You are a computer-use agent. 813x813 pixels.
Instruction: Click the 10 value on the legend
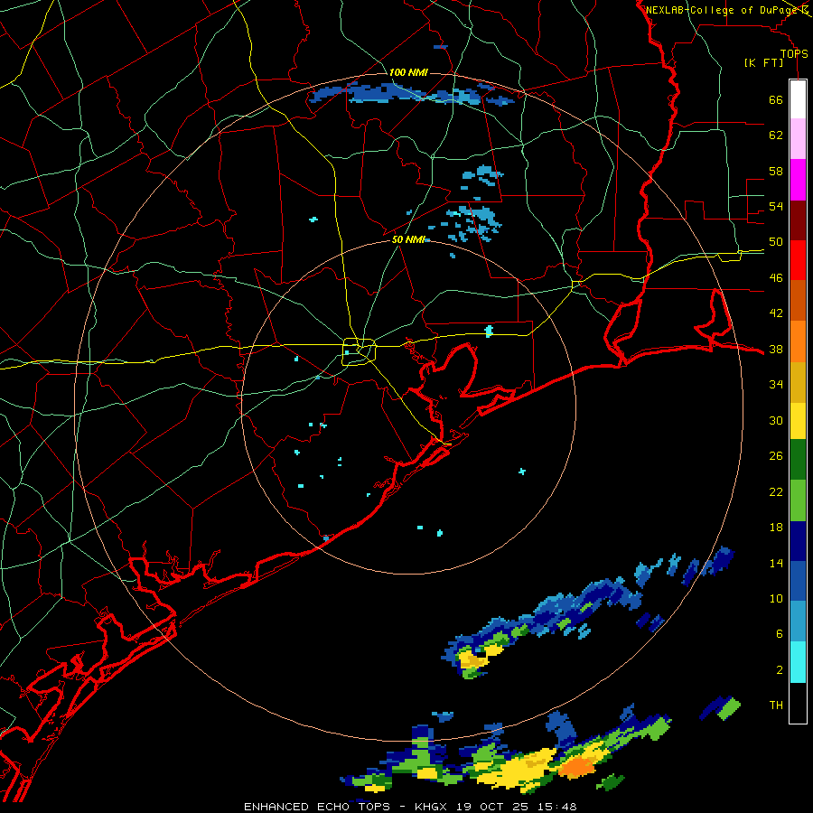pyautogui.click(x=776, y=599)
